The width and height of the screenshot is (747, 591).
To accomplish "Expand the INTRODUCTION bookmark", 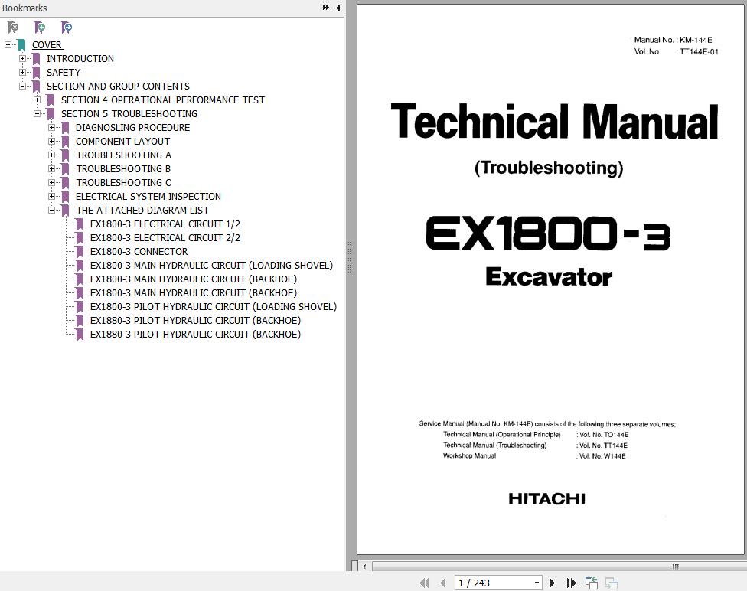I will pyautogui.click(x=22, y=59).
